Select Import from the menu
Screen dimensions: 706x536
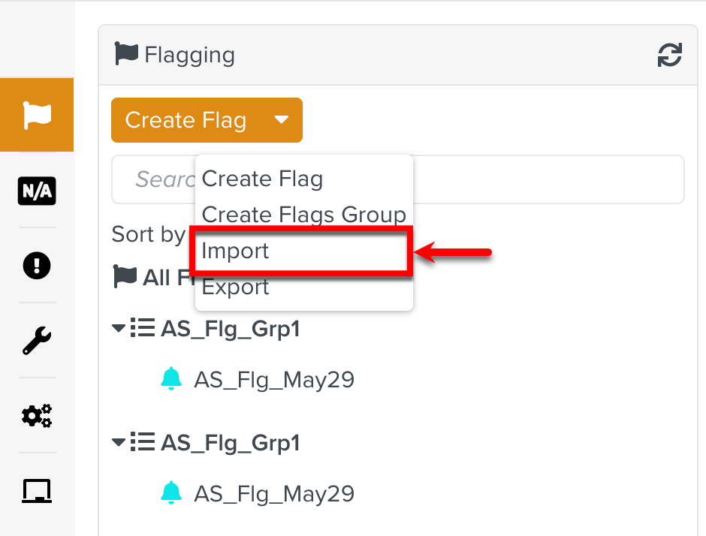point(234,251)
